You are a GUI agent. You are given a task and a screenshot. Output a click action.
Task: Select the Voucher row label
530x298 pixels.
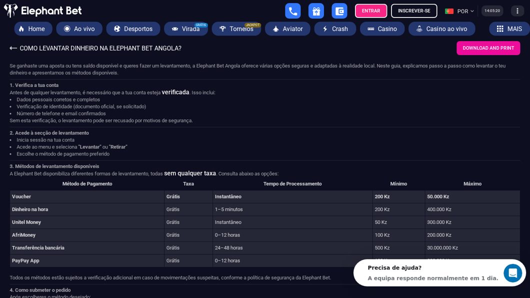coord(21,196)
